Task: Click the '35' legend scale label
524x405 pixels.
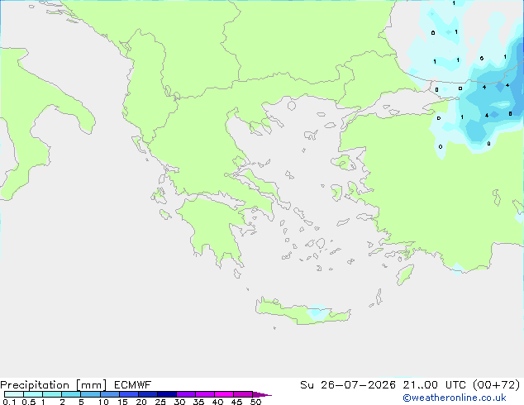Action: [x=198, y=402]
